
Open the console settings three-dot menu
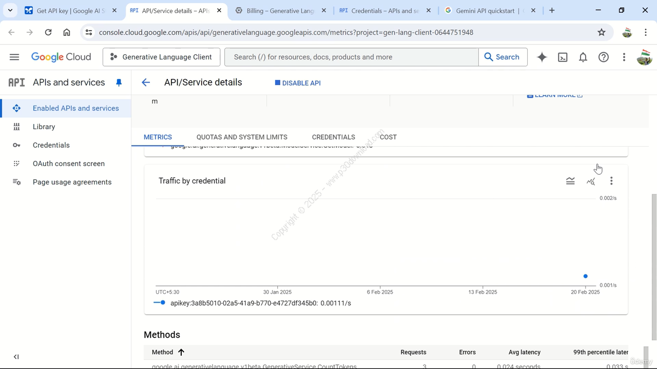624,57
